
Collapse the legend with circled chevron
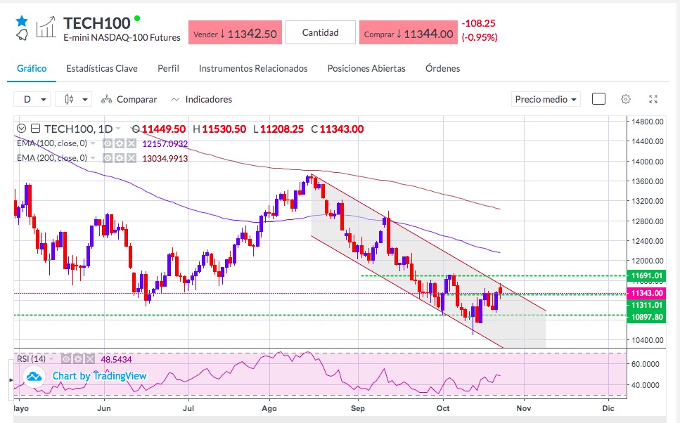[21, 129]
